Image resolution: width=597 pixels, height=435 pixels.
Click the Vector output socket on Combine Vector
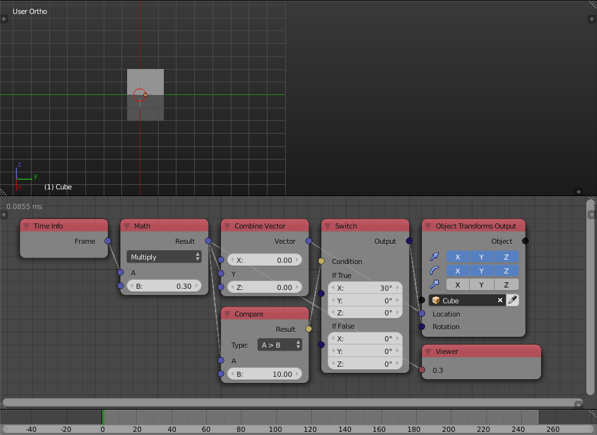click(309, 241)
